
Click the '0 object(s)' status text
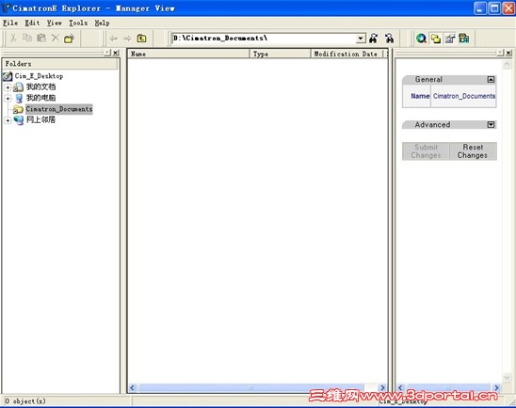25,400
